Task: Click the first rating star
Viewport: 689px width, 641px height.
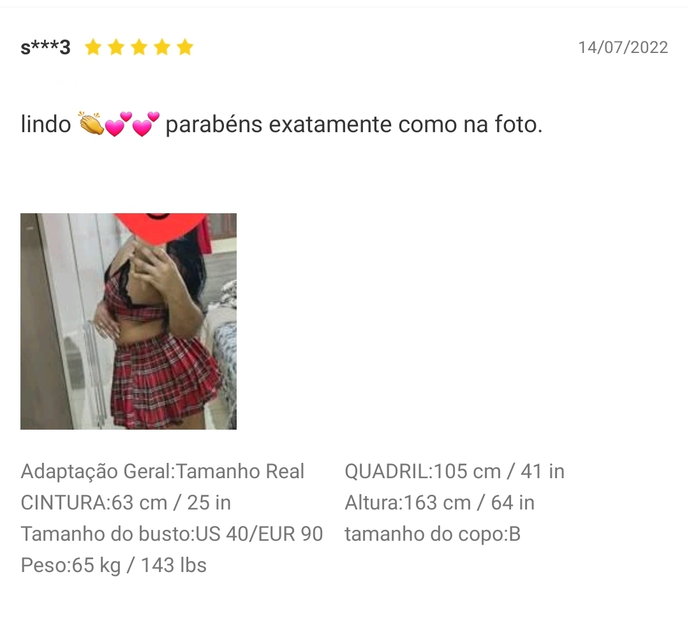Action: tap(93, 47)
